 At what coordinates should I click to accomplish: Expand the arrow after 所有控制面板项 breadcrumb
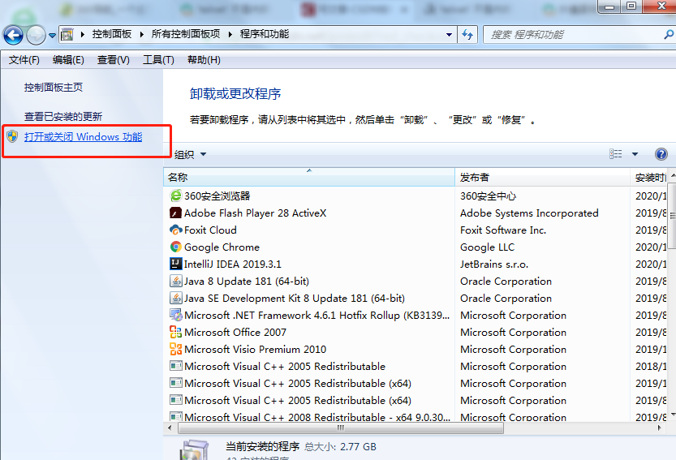click(x=230, y=34)
